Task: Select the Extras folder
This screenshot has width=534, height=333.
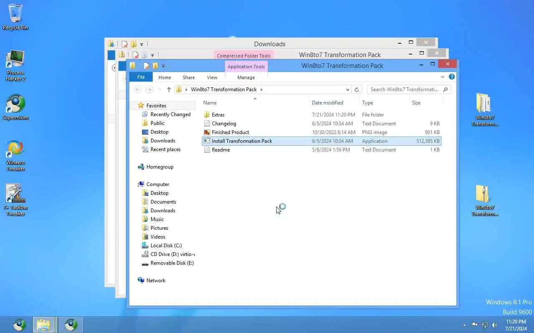Action: pyautogui.click(x=321, y=115)
